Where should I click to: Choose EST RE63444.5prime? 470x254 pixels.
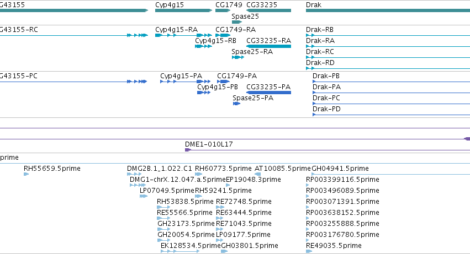click(244, 213)
